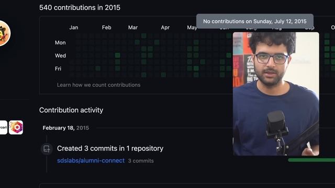
Task: Click the 'February 18, 2015' date label
Action: [x=66, y=128]
